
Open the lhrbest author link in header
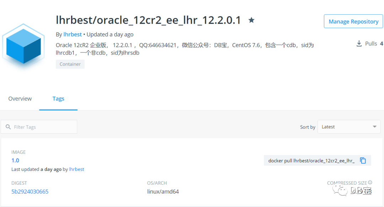(x=73, y=34)
